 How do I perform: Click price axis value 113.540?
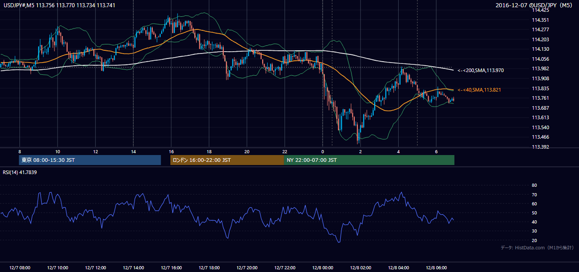click(540, 127)
